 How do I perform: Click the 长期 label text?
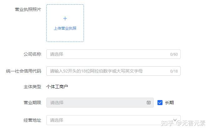click(x=169, y=103)
